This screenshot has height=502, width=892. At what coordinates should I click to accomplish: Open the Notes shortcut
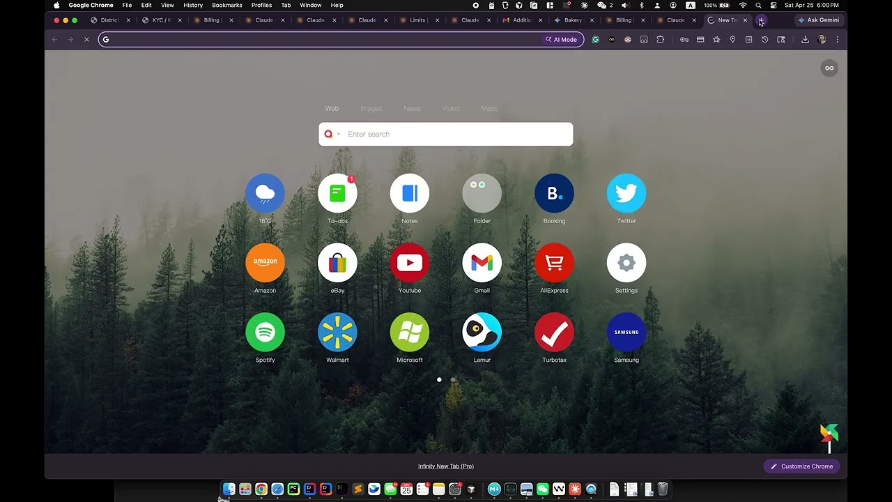410,193
